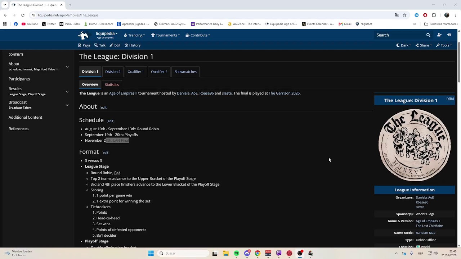Open the page History tab
This screenshot has width=461, height=259.
tap(133, 45)
